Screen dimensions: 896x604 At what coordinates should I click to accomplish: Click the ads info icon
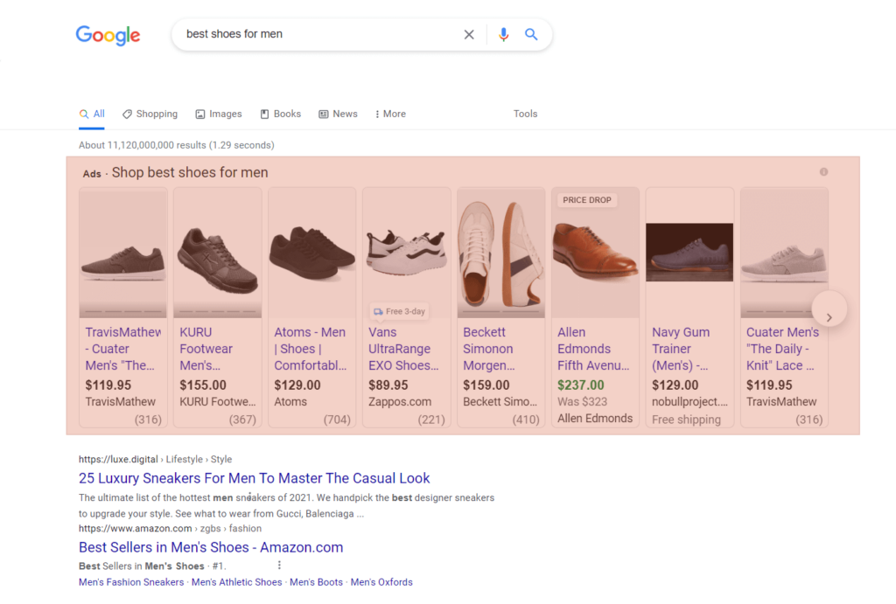pyautogui.click(x=823, y=172)
